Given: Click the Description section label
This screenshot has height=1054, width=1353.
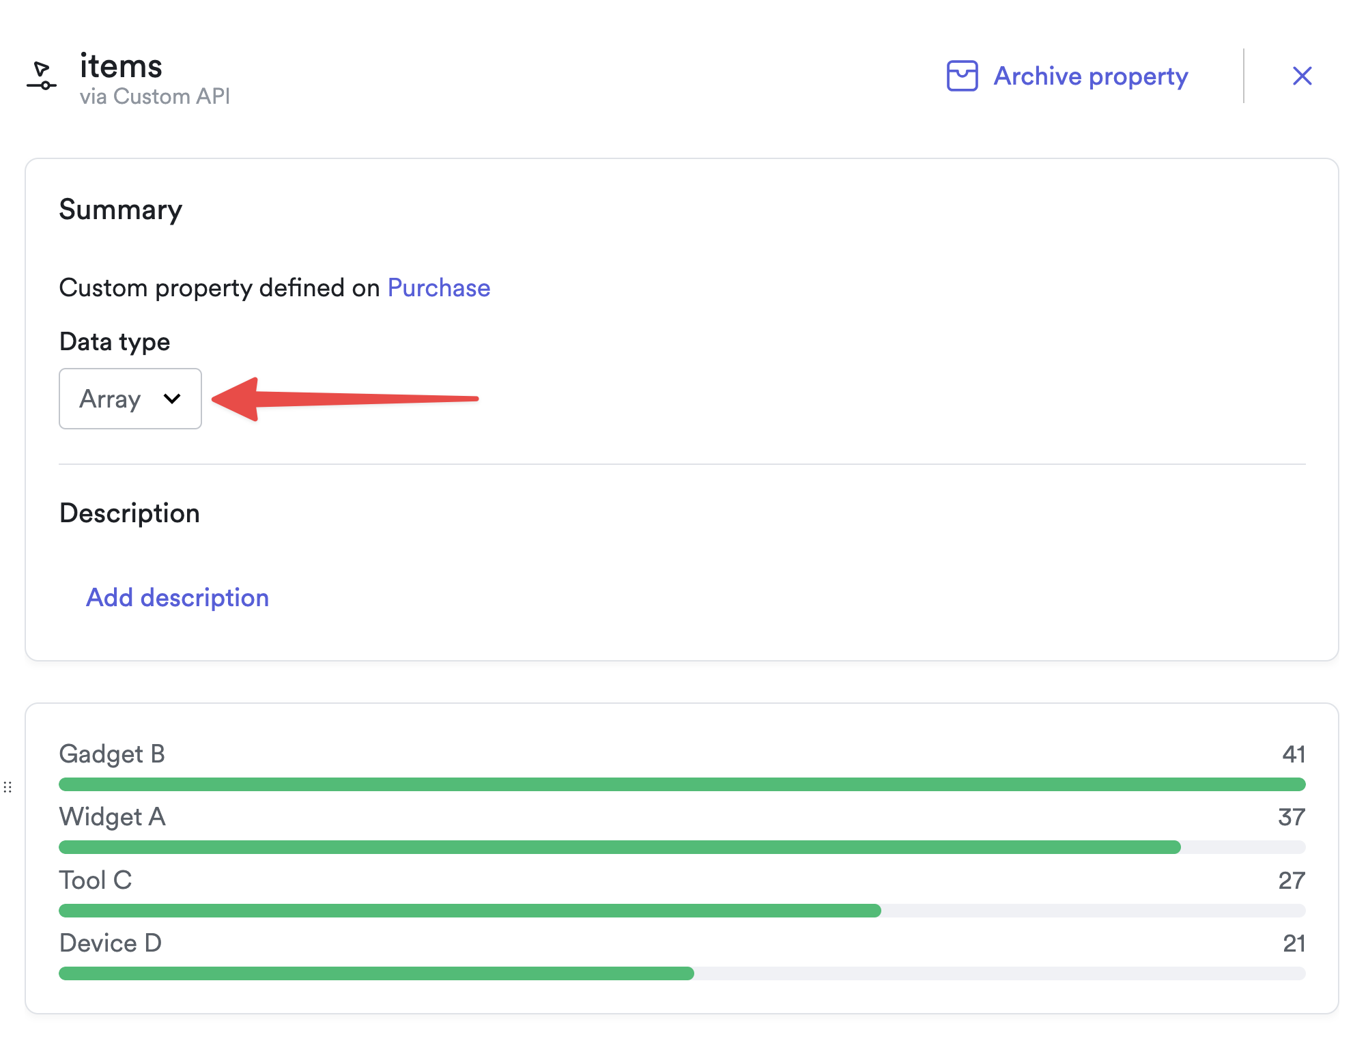Looking at the screenshot, I should 129,513.
